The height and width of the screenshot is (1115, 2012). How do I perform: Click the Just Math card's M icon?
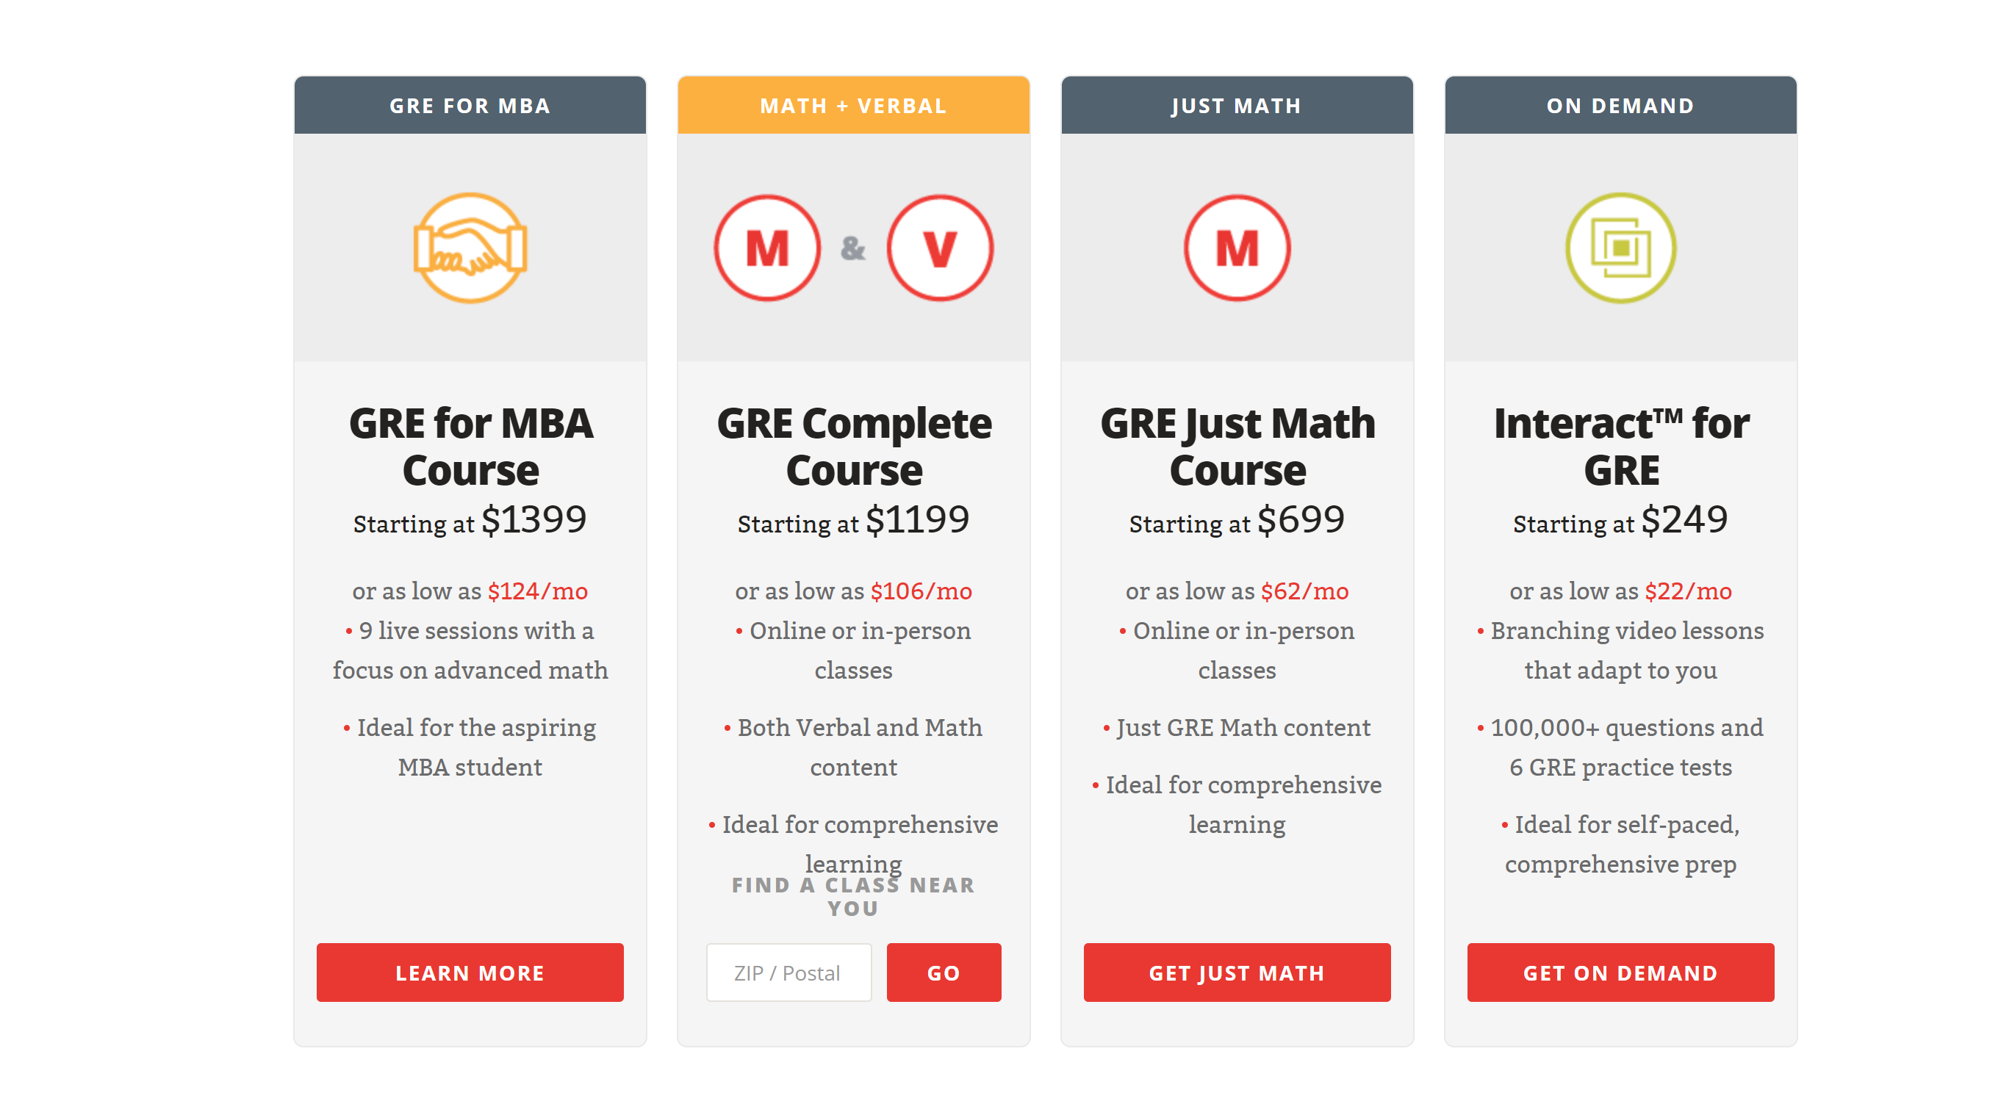[1237, 248]
